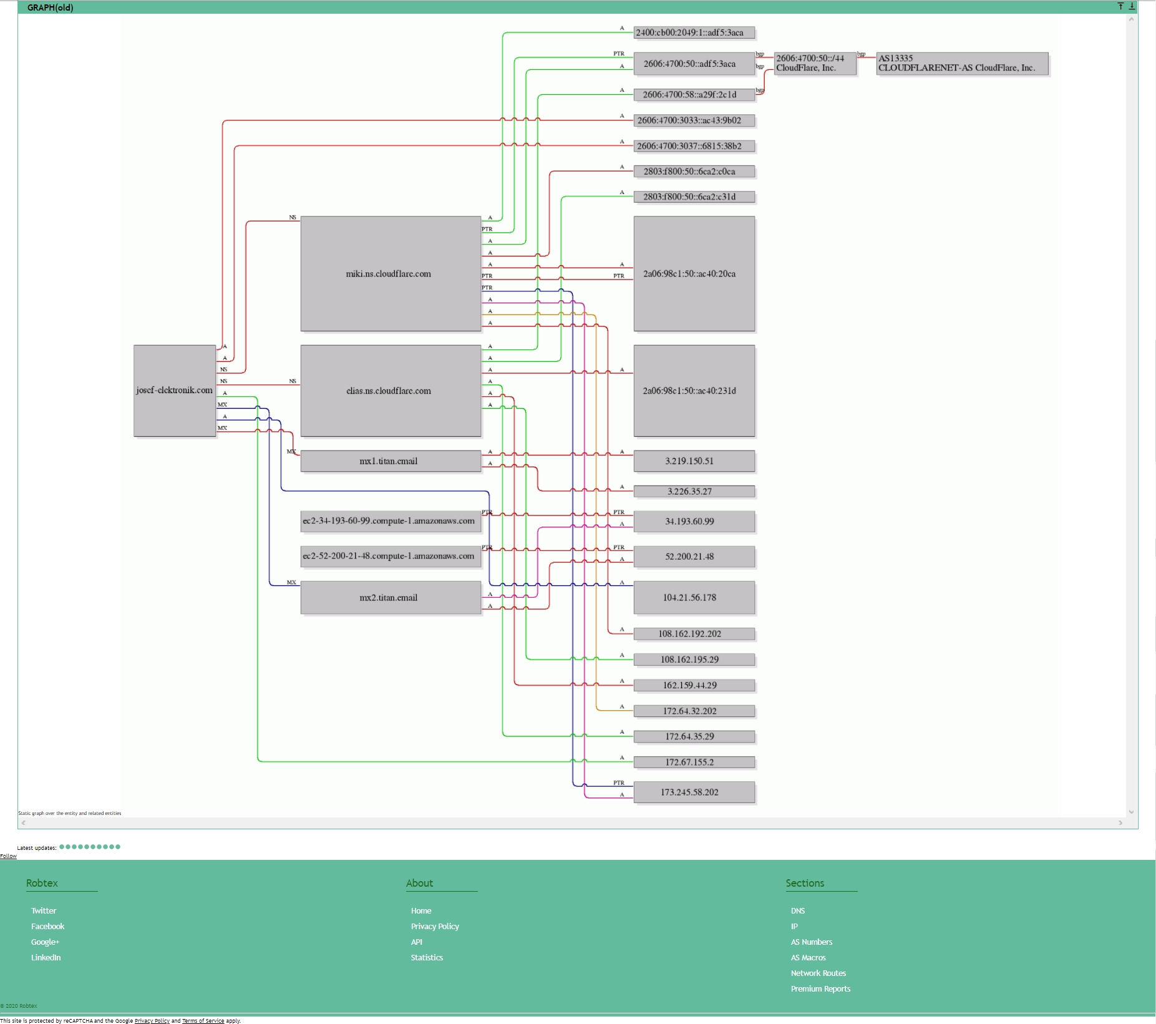Click the 2a06:98c1:50::ac40:20ca node

click(694, 274)
